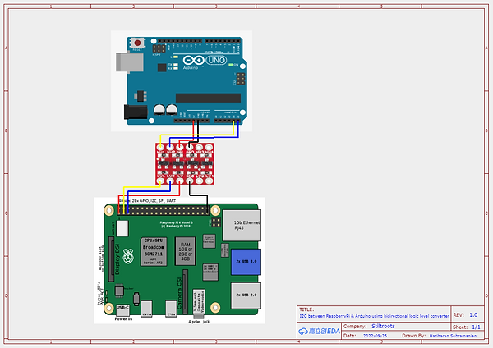This screenshot has height=348, width=493.
Task: Click the blue 2x USB 3.0 port
Action: [246, 262]
